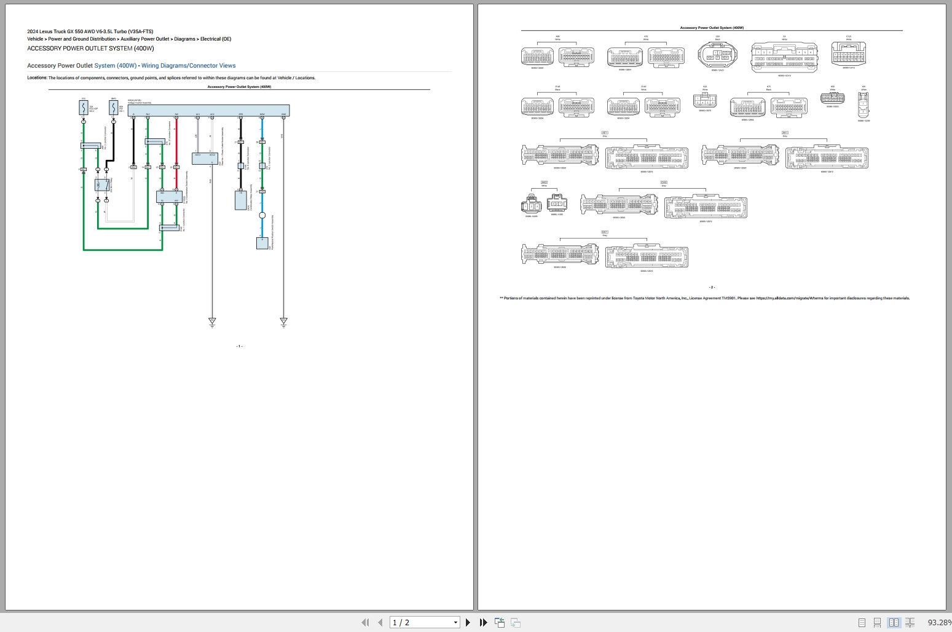952x632 pixels.
Task: Jump to first page with double-arrow icon
Action: pos(365,622)
